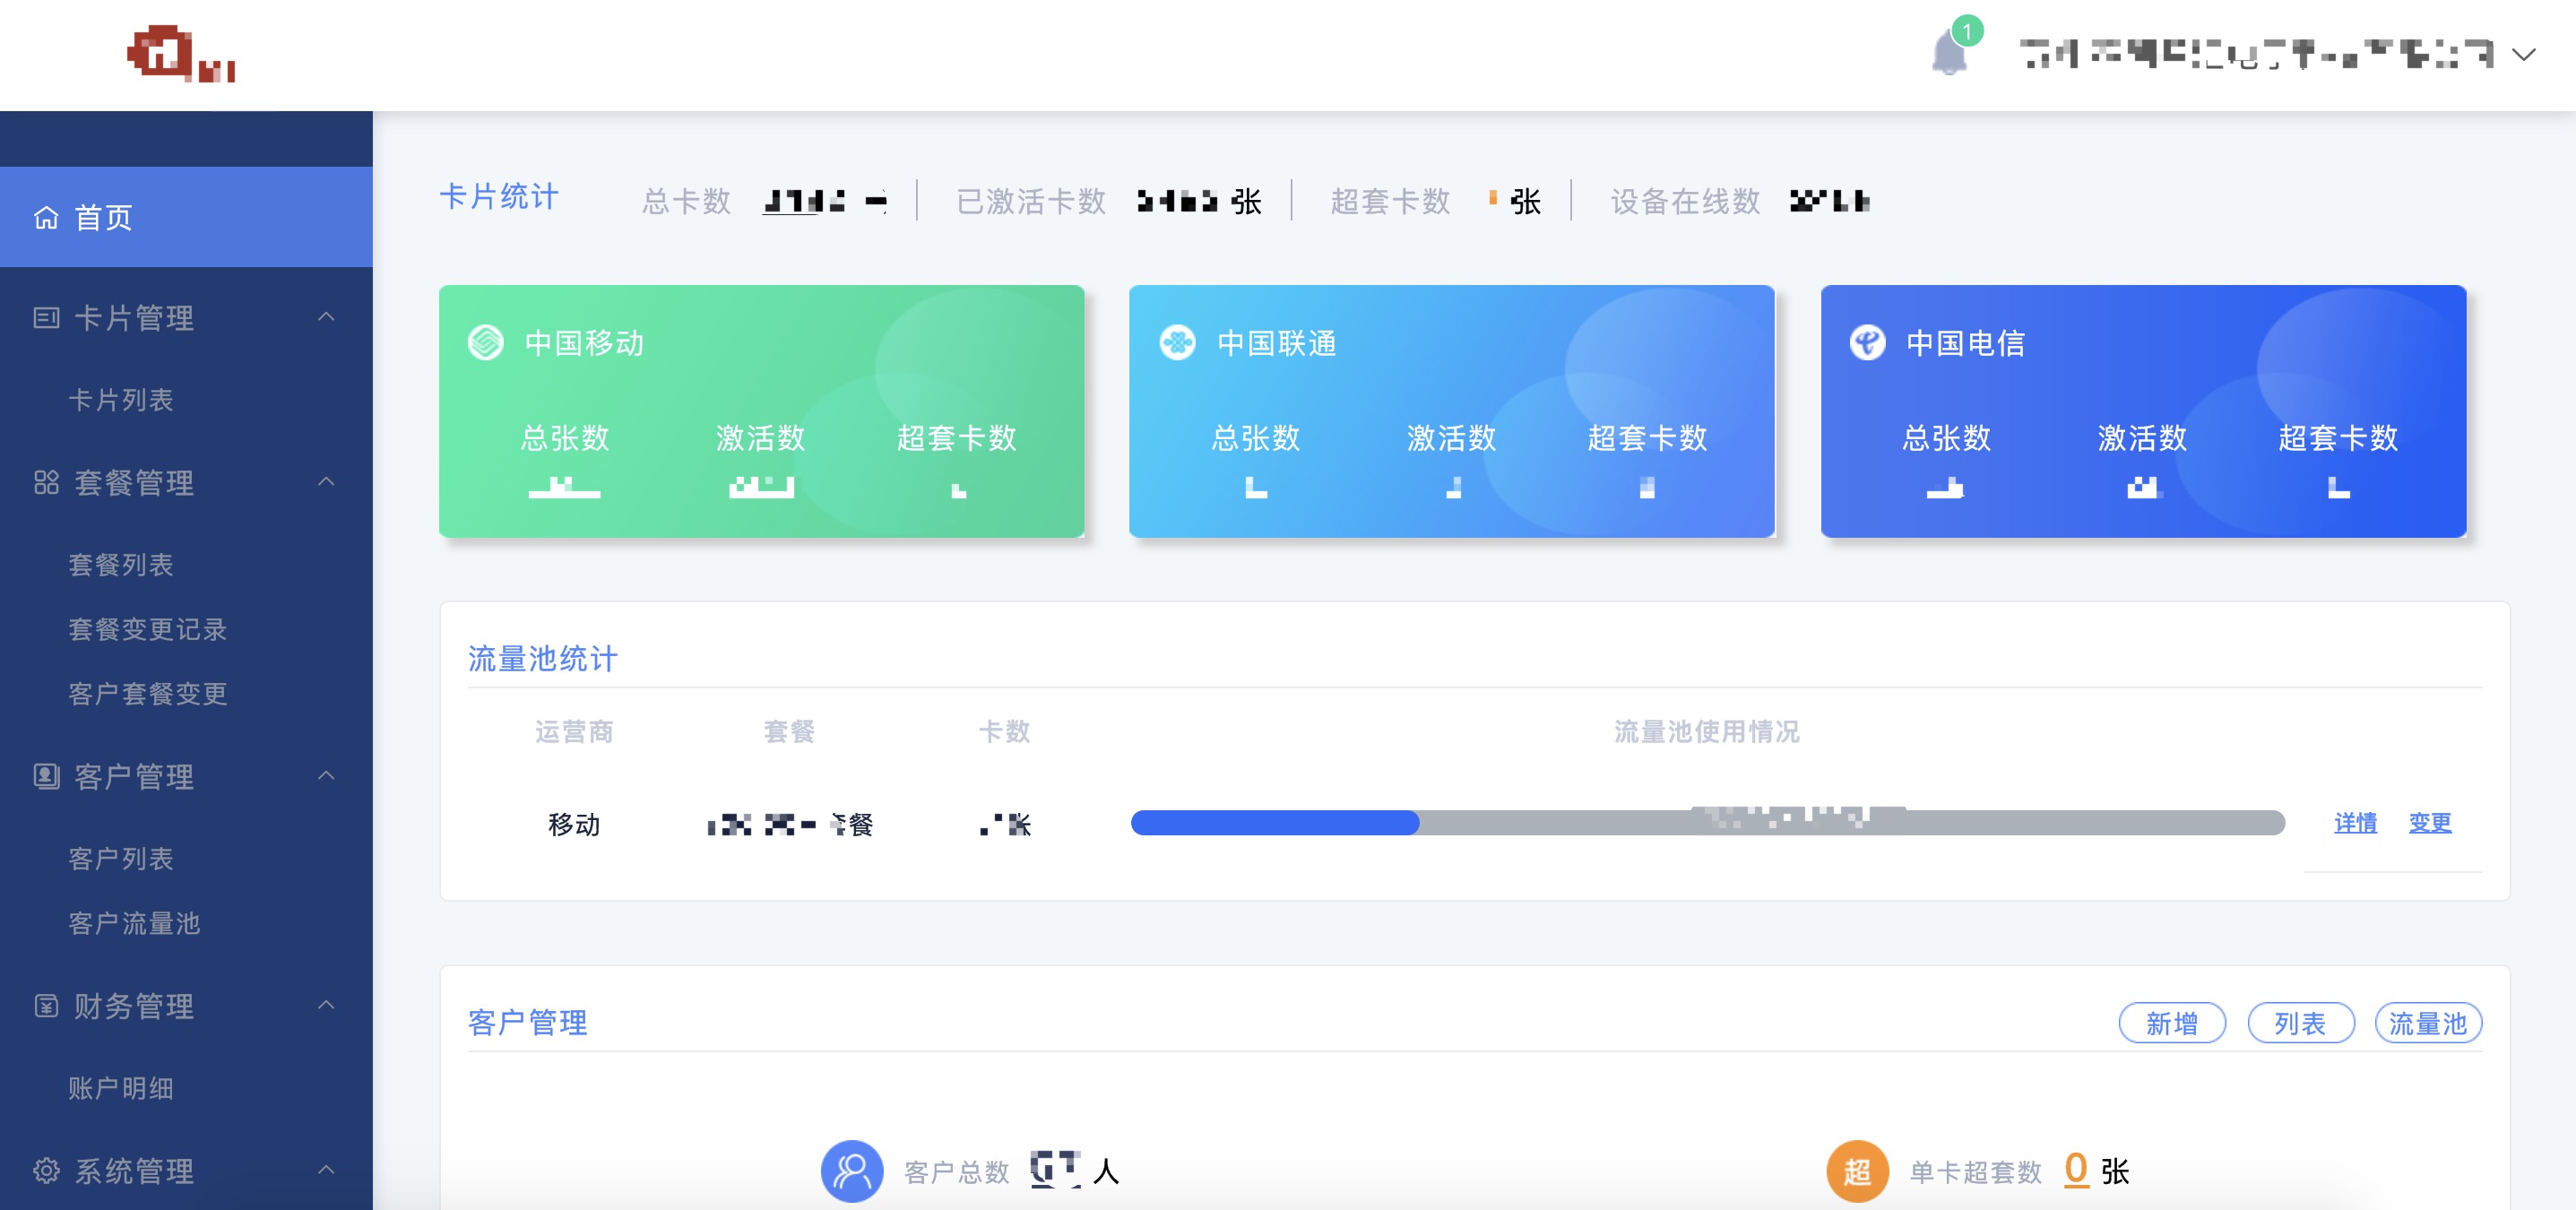Click 激活数 in the 中国联通 card
Viewport: 2576px width, 1210px height.
1452,438
